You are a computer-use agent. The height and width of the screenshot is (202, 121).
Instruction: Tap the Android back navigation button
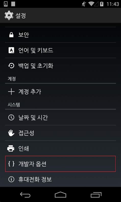(25, 195)
